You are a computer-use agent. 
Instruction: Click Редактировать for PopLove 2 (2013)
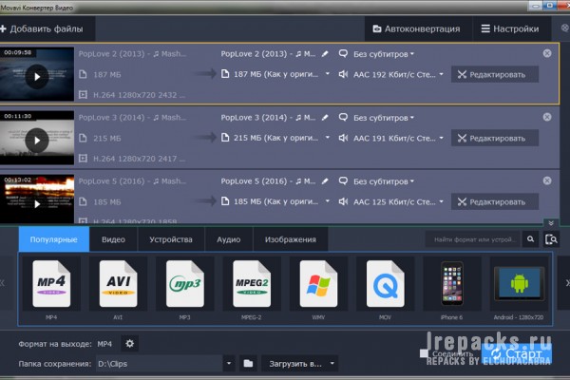pos(494,74)
